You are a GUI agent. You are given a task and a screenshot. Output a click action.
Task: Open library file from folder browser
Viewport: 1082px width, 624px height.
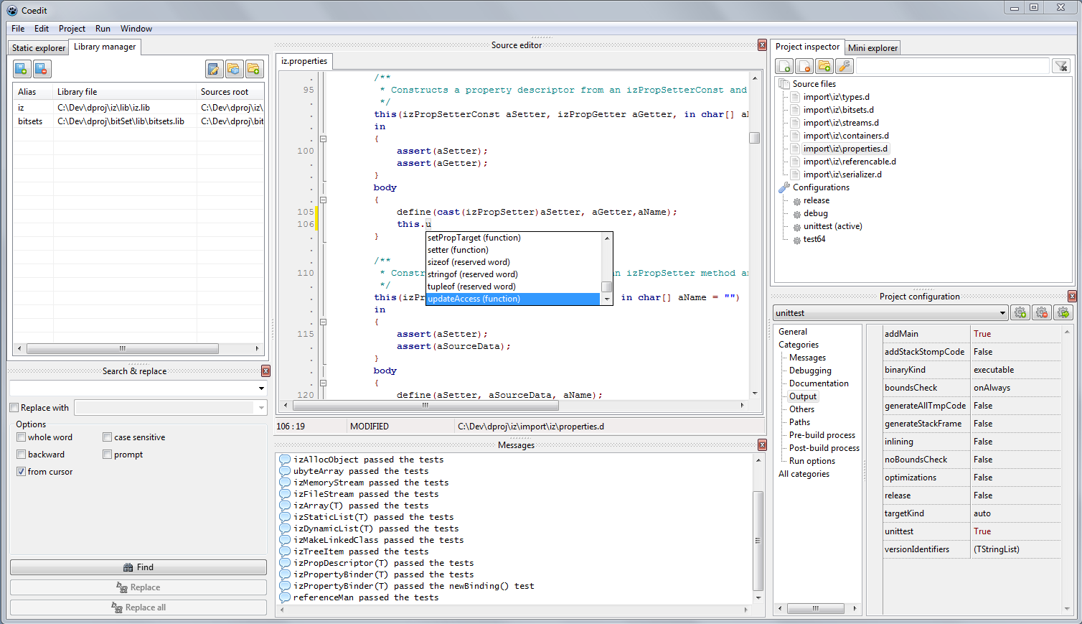(x=234, y=68)
